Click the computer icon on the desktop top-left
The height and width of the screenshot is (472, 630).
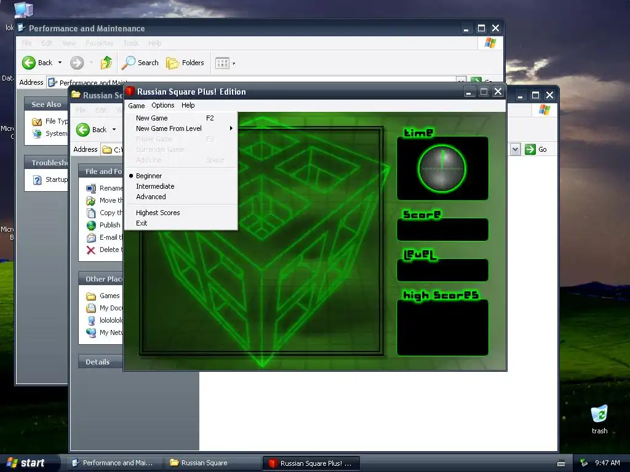coord(23,10)
